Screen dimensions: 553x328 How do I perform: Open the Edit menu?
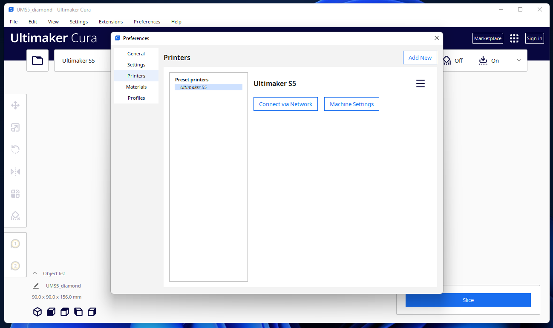(33, 22)
